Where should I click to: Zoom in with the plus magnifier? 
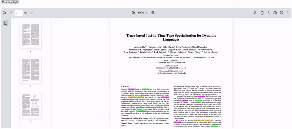pyautogui.click(x=153, y=13)
